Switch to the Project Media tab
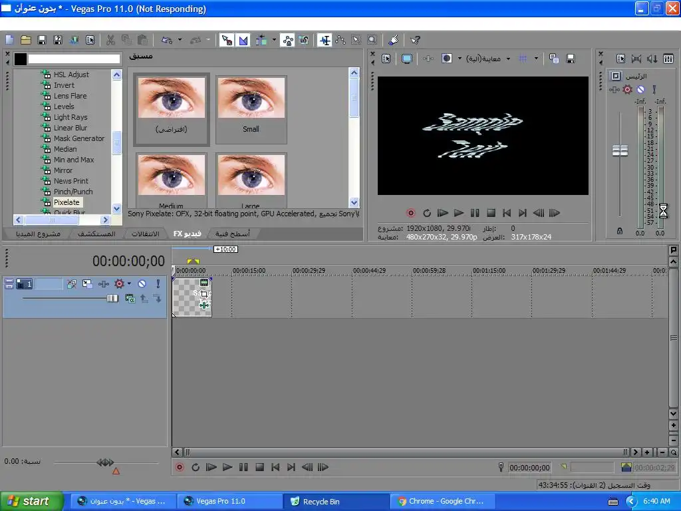This screenshot has height=511, width=681. coord(38,234)
